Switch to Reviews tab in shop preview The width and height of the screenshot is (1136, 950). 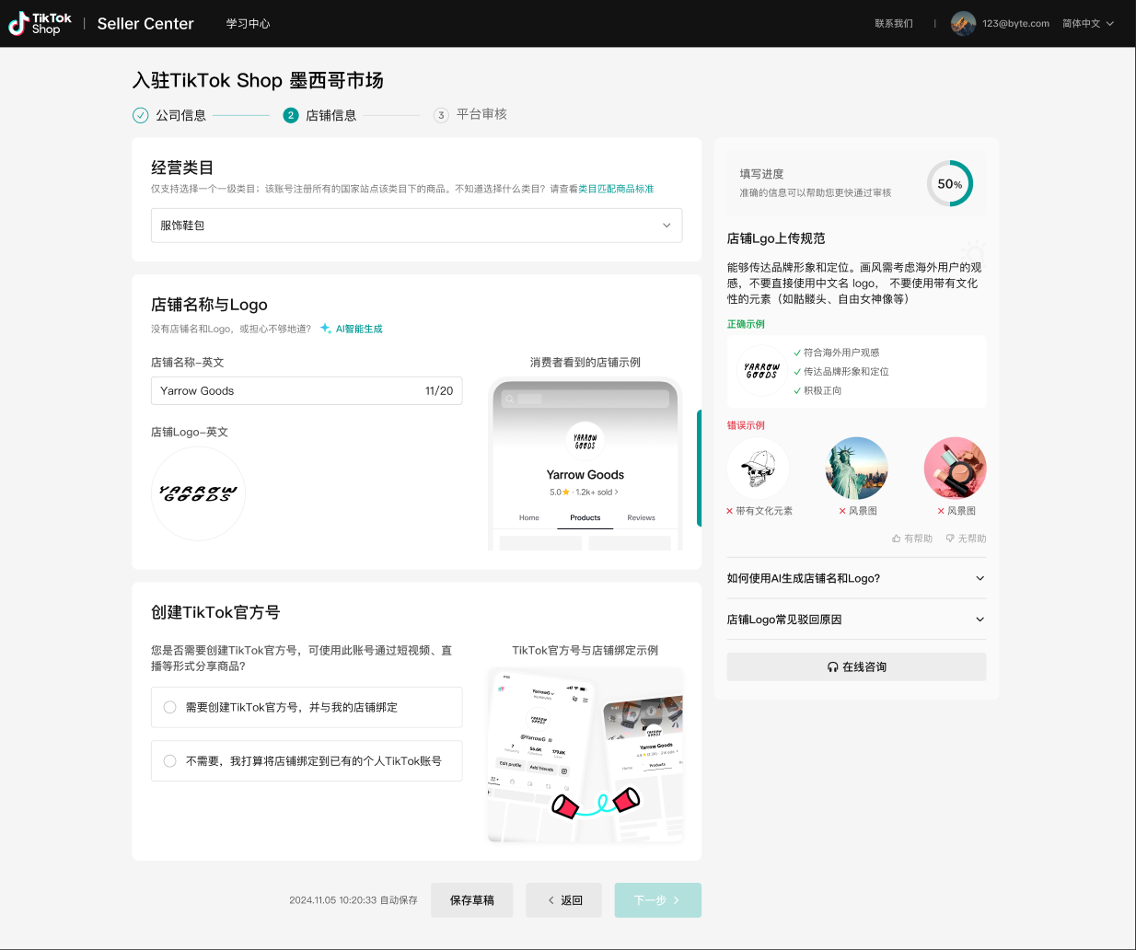click(642, 518)
